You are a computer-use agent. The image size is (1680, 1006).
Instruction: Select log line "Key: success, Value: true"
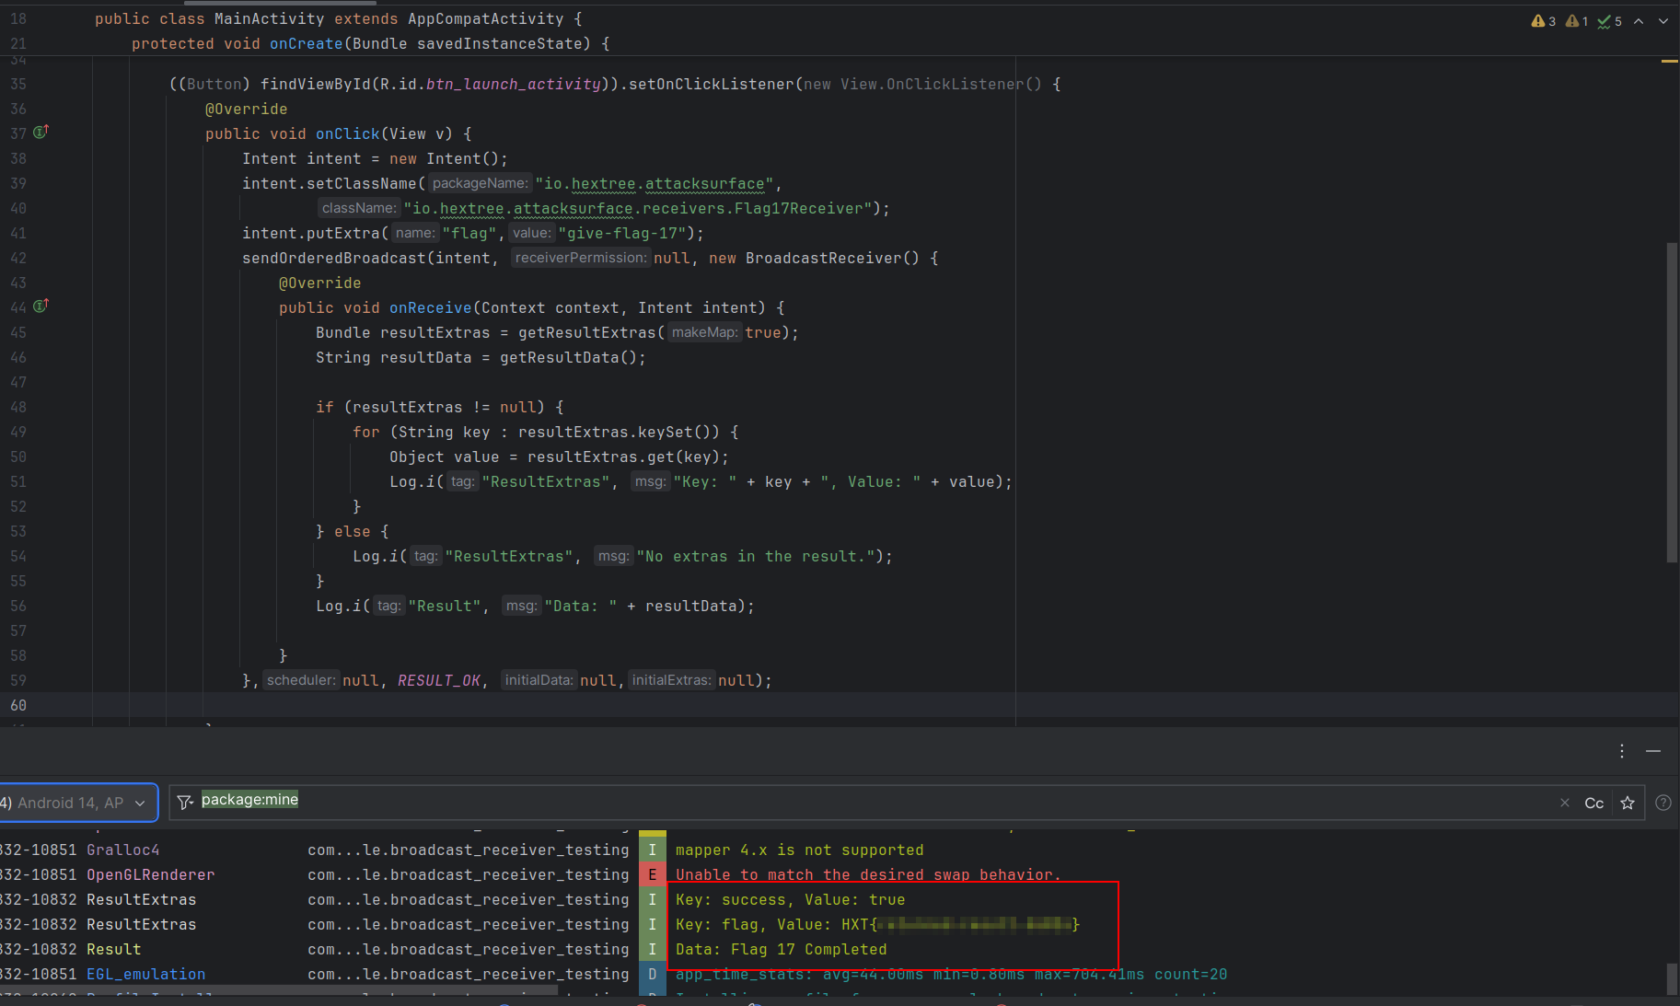point(790,899)
